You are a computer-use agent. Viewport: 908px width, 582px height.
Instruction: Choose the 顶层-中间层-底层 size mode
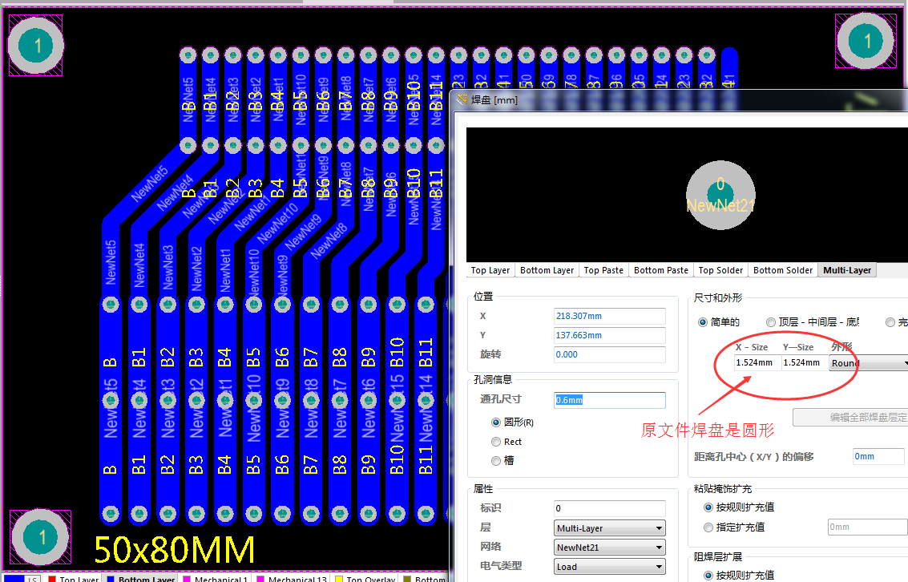point(771,322)
